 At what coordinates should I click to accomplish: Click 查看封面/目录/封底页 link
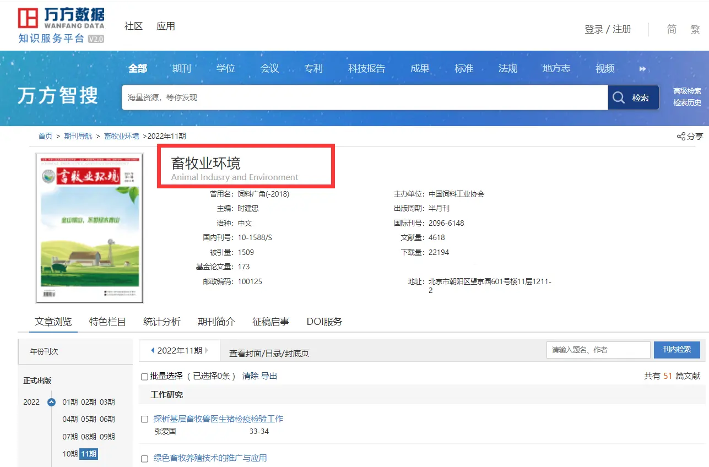269,353
